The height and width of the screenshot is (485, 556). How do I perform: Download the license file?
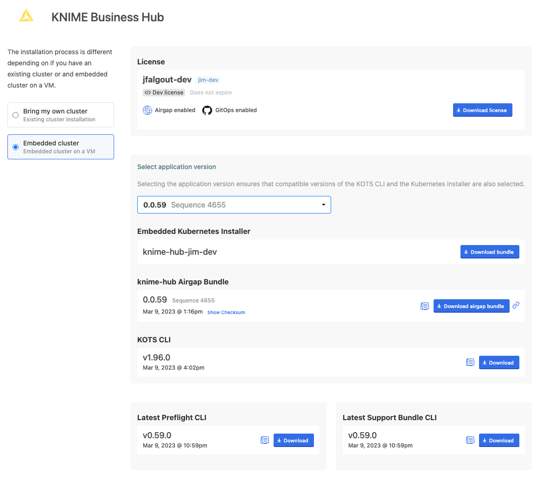click(x=482, y=110)
